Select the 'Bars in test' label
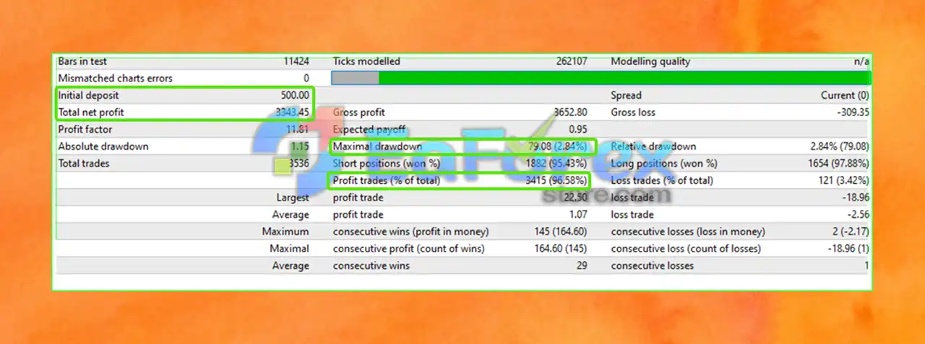 [82, 61]
